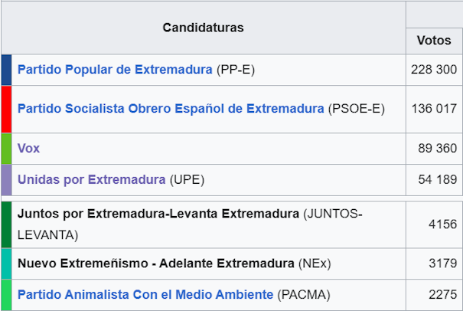The image size is (463, 311).
Task: Select the 228 300 votes cell
Action: coord(433,70)
